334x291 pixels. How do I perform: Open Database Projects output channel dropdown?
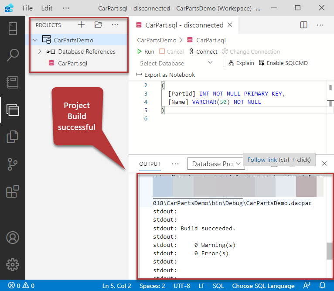click(x=216, y=164)
